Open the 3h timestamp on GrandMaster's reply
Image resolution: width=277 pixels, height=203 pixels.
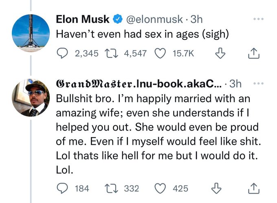click(x=235, y=83)
